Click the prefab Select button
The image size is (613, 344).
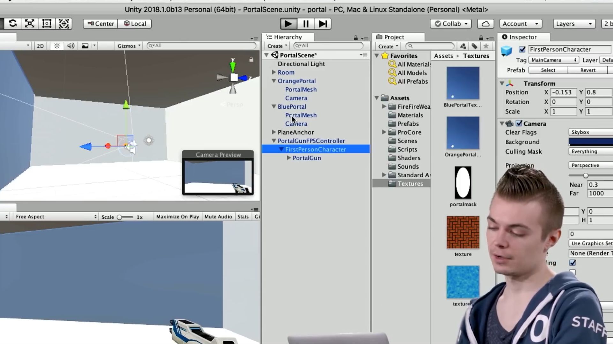tap(548, 70)
